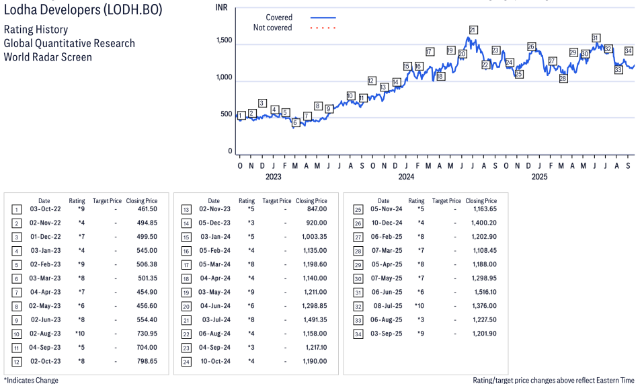Click the closing price '1,516.10'

[485, 292]
